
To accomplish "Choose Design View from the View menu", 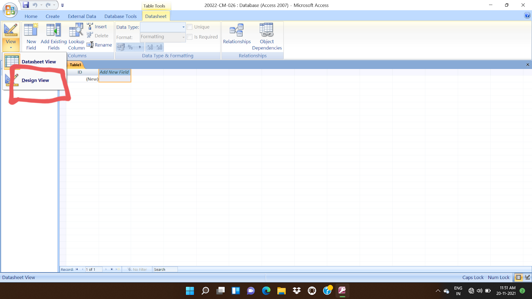I will [35, 80].
